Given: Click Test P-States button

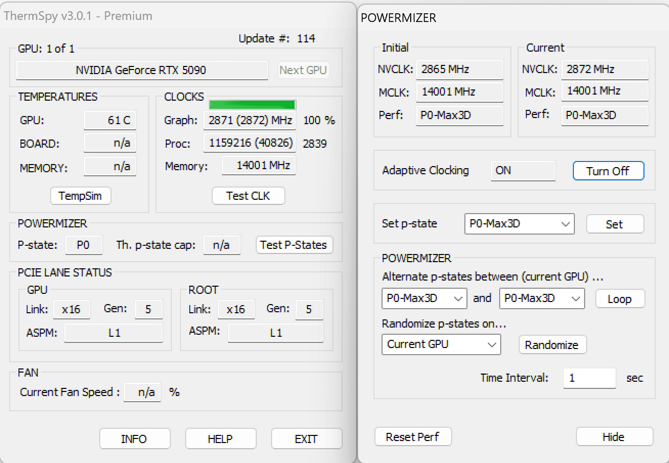Looking at the screenshot, I should pos(294,245).
